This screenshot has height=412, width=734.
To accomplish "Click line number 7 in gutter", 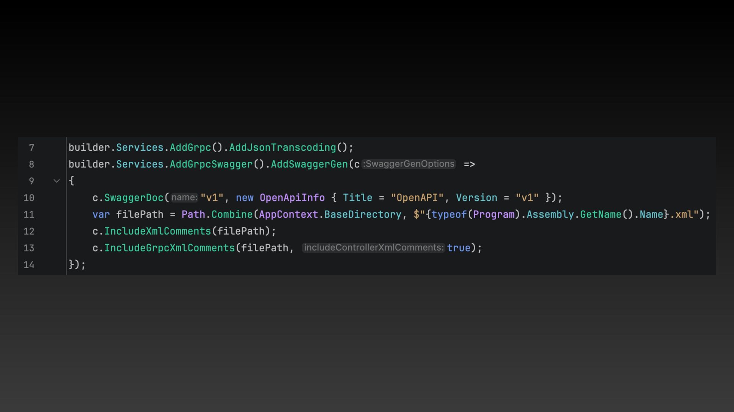I will 31,148.
